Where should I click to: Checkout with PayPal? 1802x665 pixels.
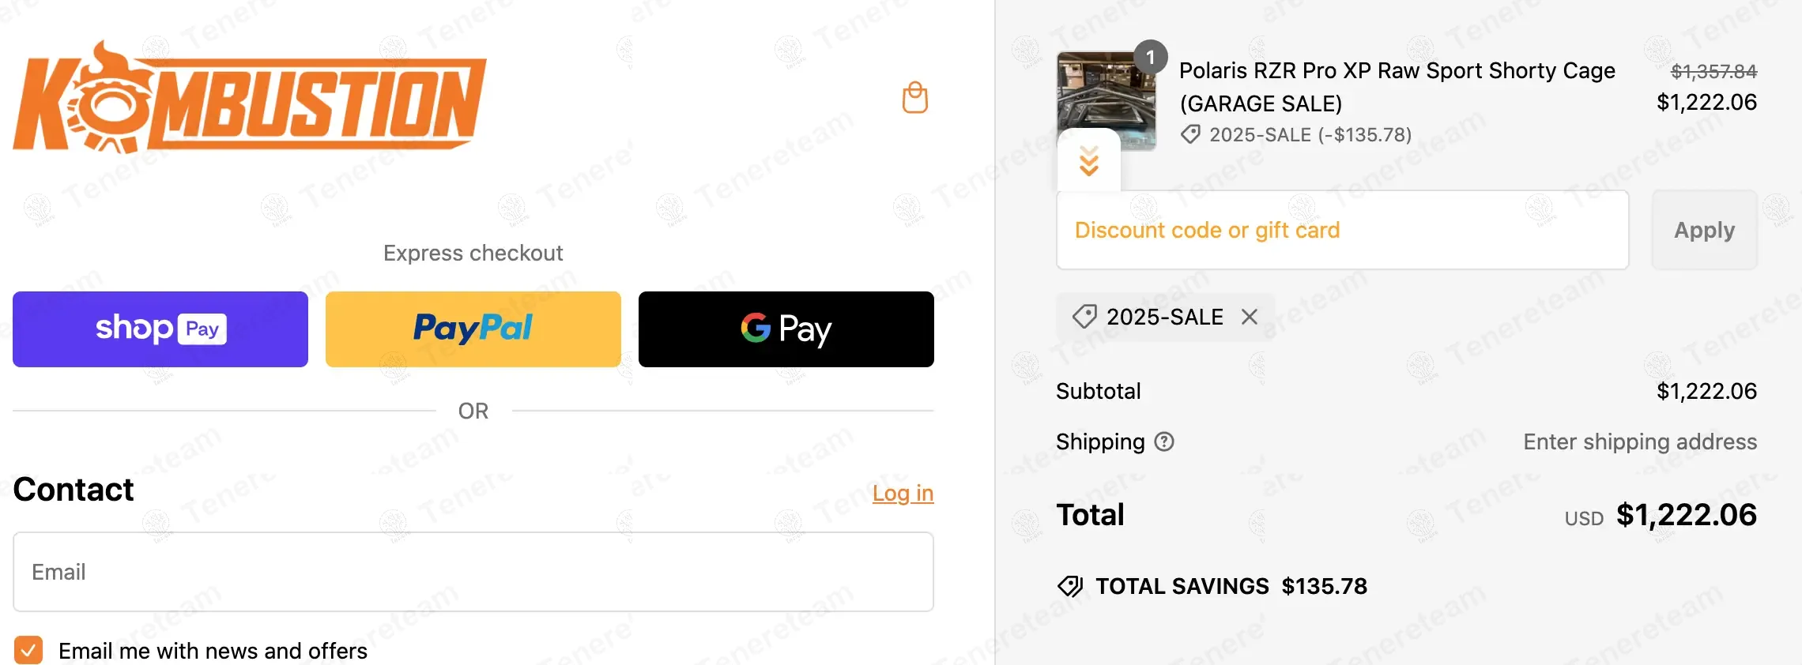pos(473,329)
